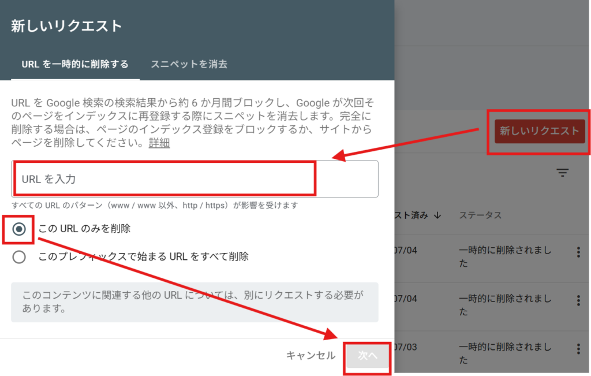Image resolution: width=591 pixels, height=376 pixels.
Task: Open the '詳細' link
Action: (159, 143)
